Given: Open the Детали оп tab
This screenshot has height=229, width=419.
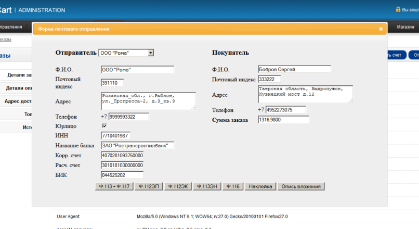Looking at the screenshot, I should (x=16, y=88).
